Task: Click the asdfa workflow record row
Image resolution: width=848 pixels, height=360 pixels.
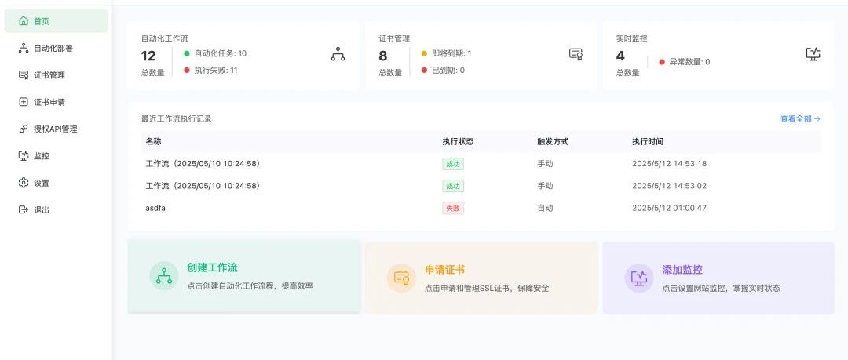Action: 481,208
